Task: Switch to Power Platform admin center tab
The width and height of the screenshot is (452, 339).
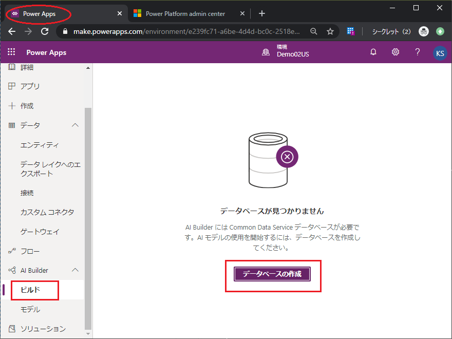Action: pyautogui.click(x=189, y=13)
